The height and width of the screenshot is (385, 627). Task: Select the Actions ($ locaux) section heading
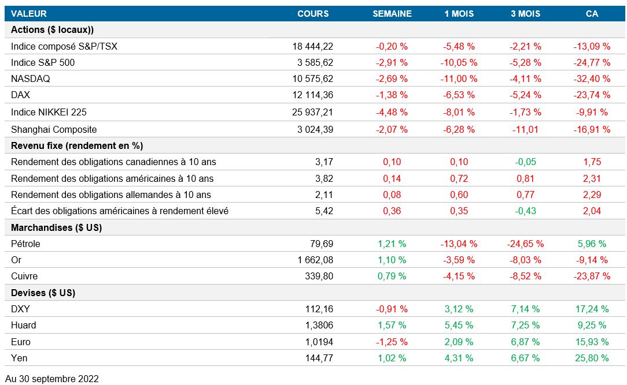coord(52,29)
